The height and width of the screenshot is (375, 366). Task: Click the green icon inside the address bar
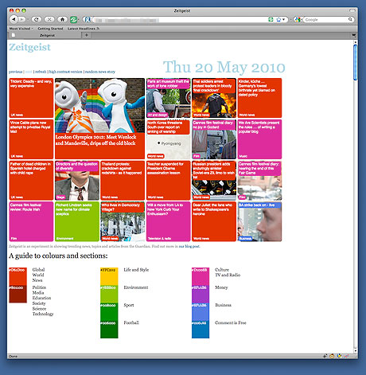(271, 19)
